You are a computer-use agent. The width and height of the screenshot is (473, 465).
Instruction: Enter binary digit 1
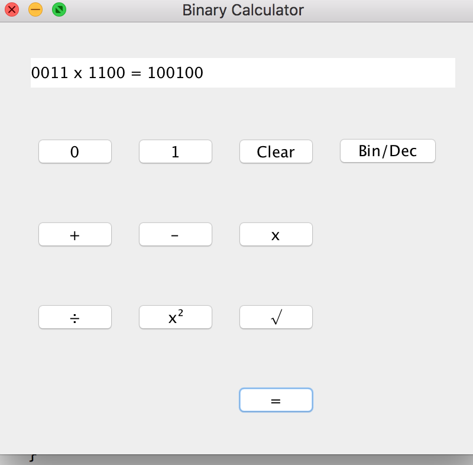175,151
